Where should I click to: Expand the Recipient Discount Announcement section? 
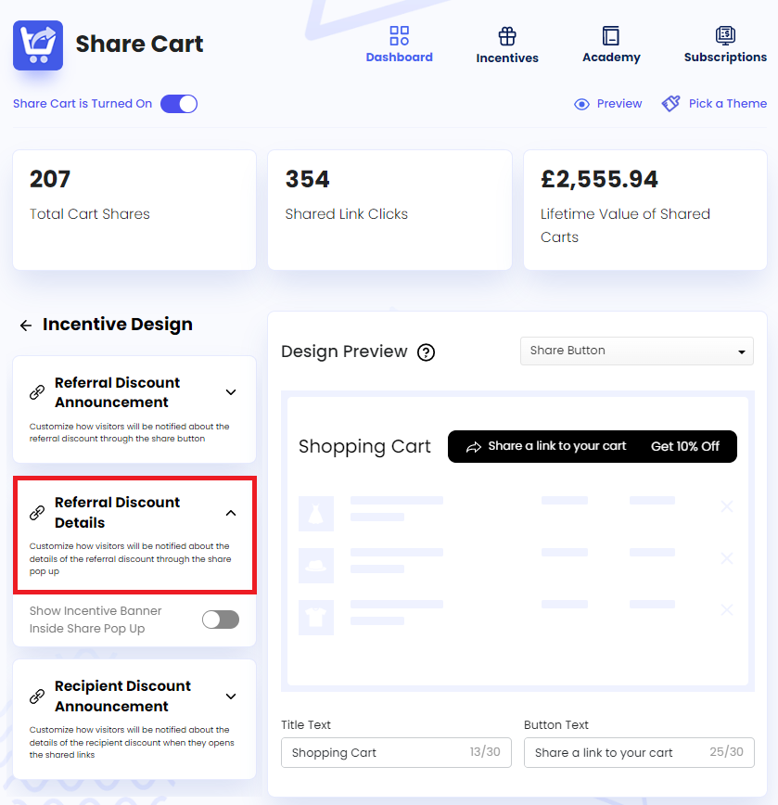click(231, 696)
